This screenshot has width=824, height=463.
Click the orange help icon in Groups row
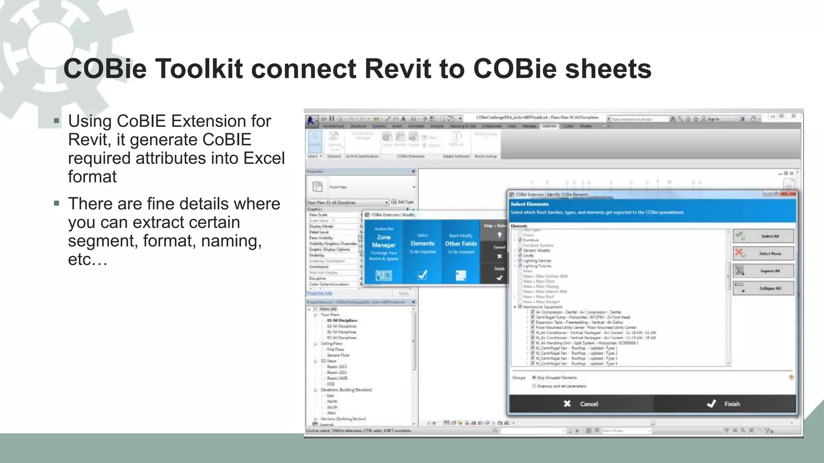tap(791, 377)
